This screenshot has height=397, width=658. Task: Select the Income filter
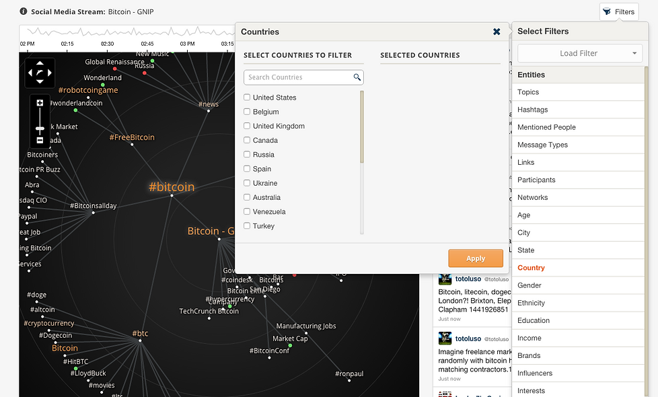pos(578,338)
